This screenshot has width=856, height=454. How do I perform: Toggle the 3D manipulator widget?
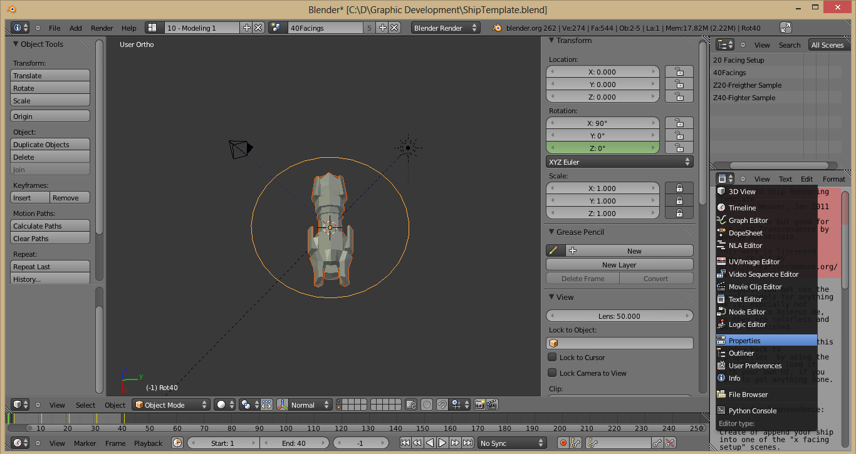coord(266,405)
